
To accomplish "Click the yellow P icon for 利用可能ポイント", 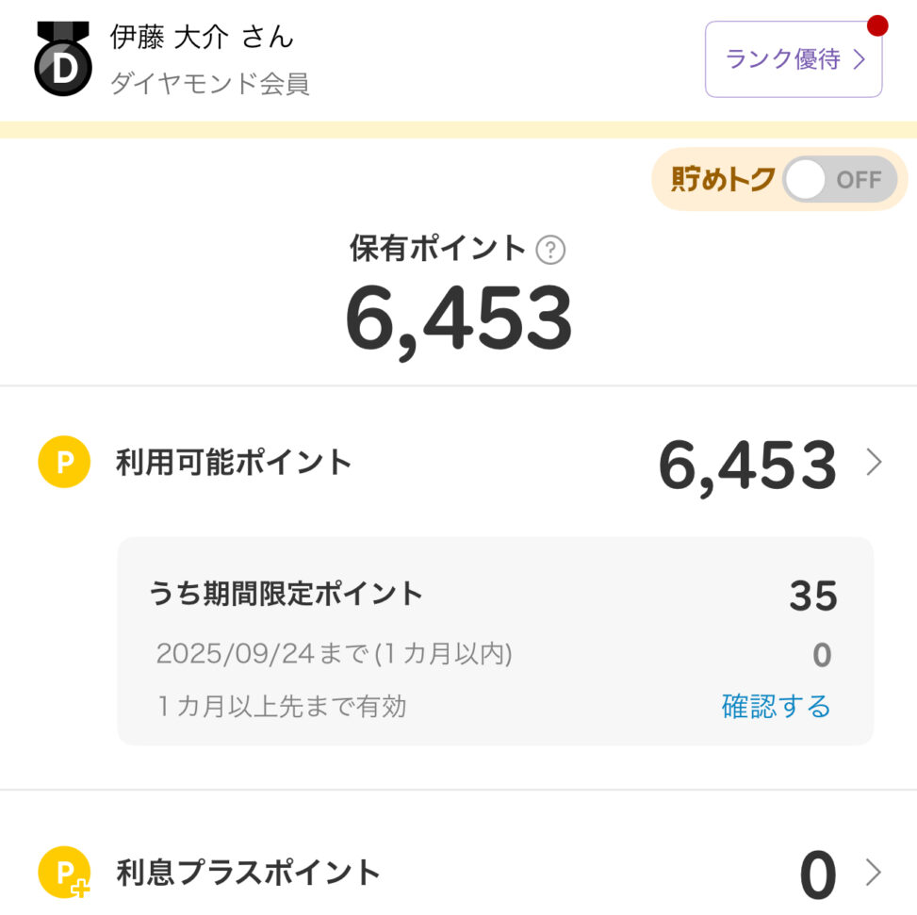I will point(64,463).
